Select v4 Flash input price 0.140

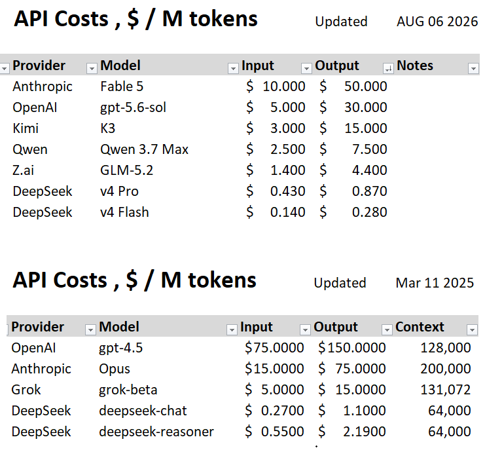tap(276, 212)
